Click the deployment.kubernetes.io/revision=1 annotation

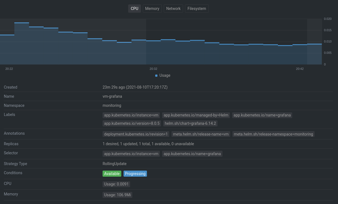(136, 134)
